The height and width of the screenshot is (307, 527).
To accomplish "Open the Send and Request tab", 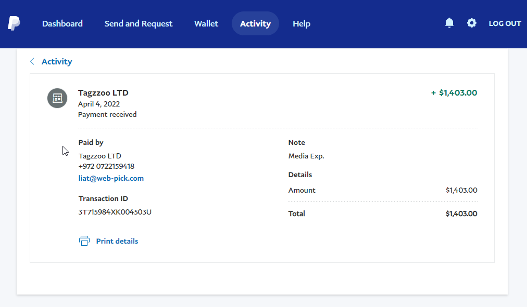I will point(139,23).
